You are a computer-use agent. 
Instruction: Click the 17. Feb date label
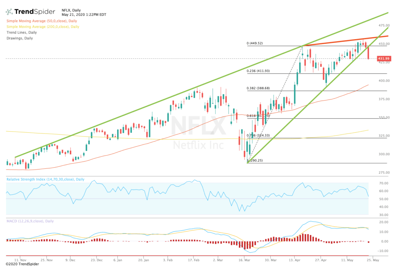pyautogui.click(x=193, y=260)
